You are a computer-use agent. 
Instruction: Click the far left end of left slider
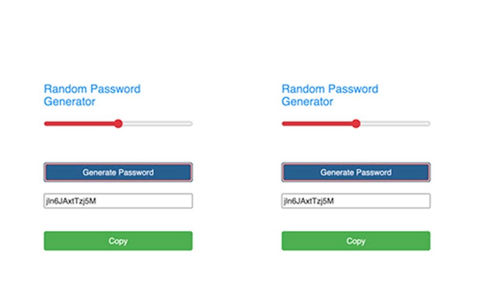[46, 124]
